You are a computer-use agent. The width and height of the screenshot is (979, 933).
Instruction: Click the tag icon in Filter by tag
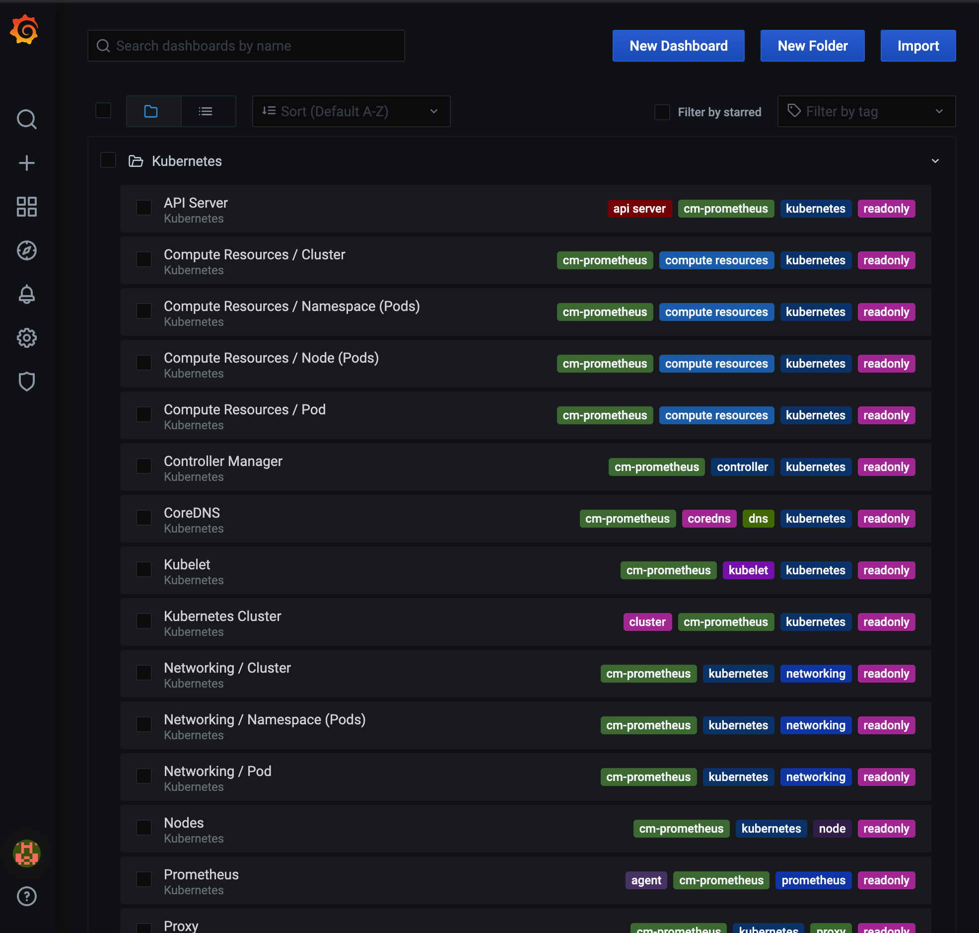coord(794,110)
